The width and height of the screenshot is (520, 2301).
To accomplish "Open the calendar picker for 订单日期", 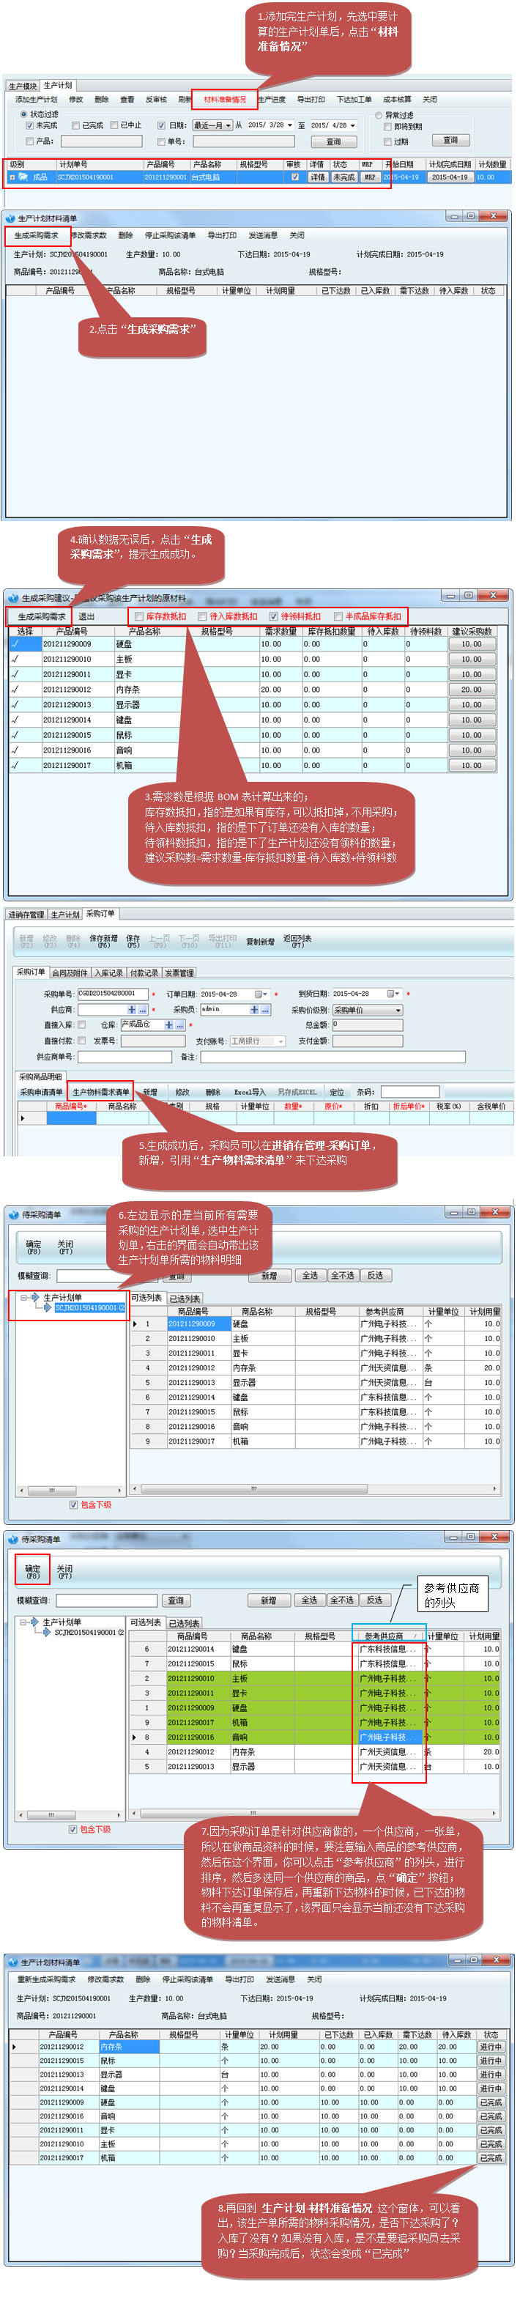I will (x=260, y=994).
